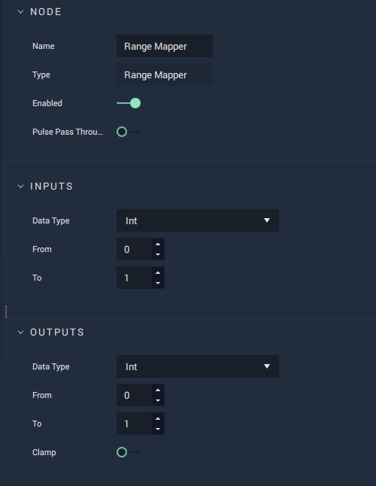Decrease the Inputs To value

point(158,283)
